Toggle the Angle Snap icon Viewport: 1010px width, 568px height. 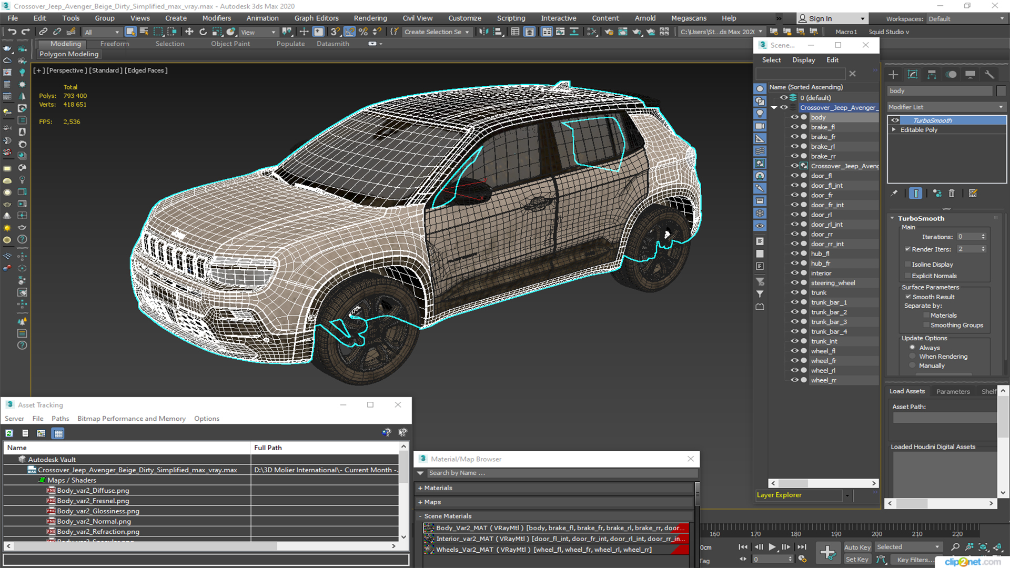click(x=349, y=32)
